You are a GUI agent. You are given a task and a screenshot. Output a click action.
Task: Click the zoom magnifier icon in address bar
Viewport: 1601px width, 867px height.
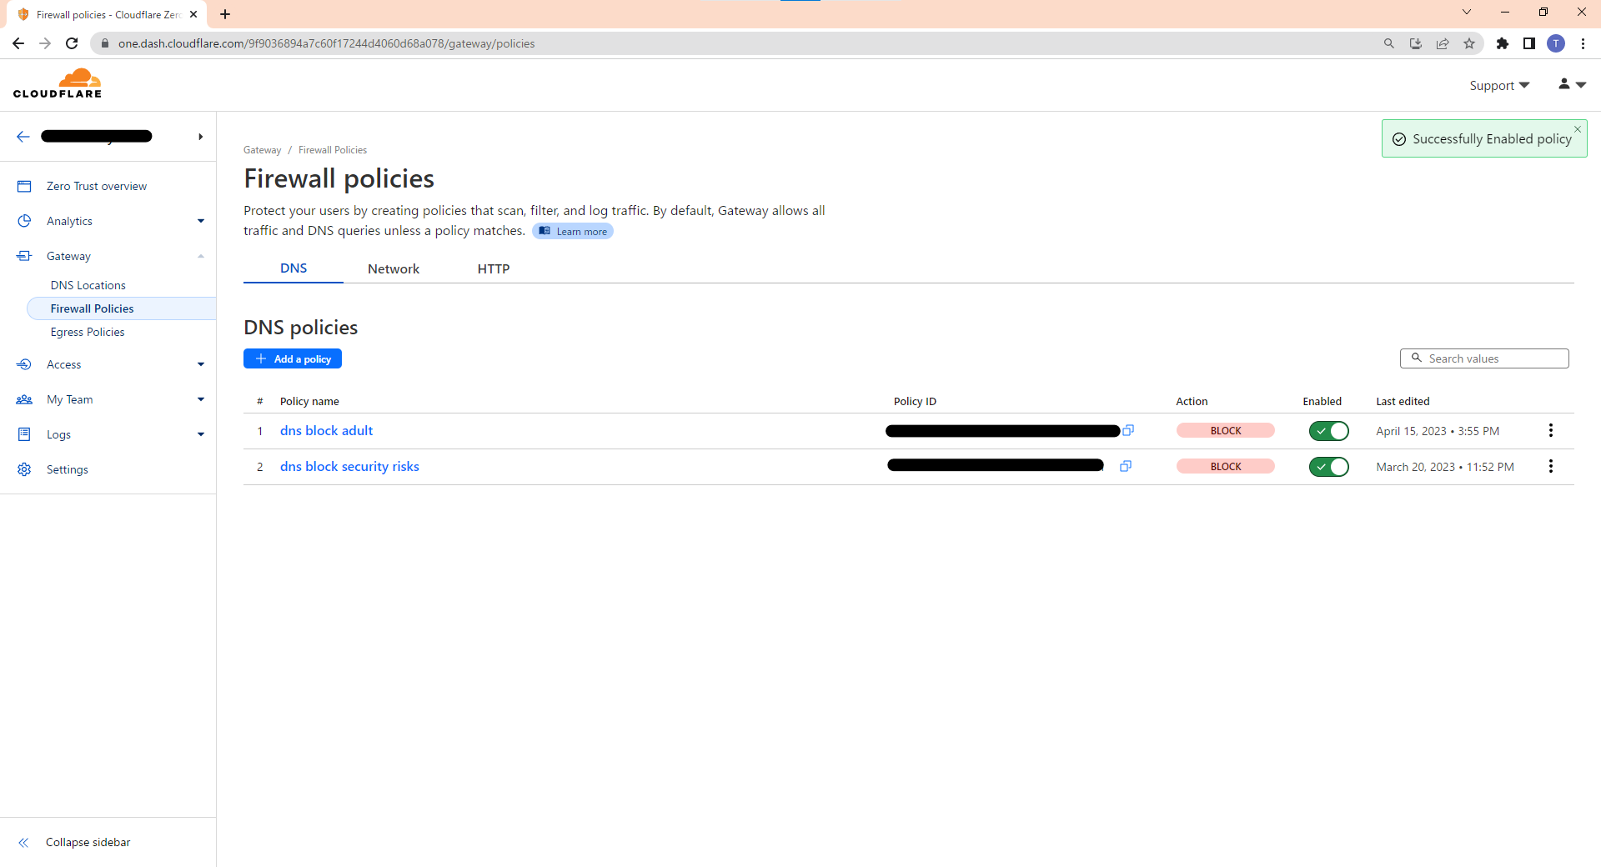point(1389,43)
